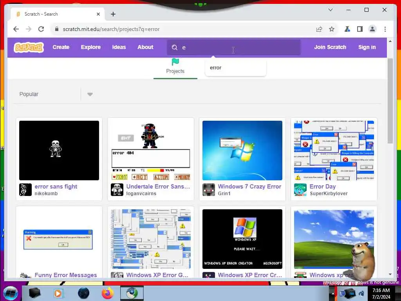Show hidden system tray icons

point(333,294)
